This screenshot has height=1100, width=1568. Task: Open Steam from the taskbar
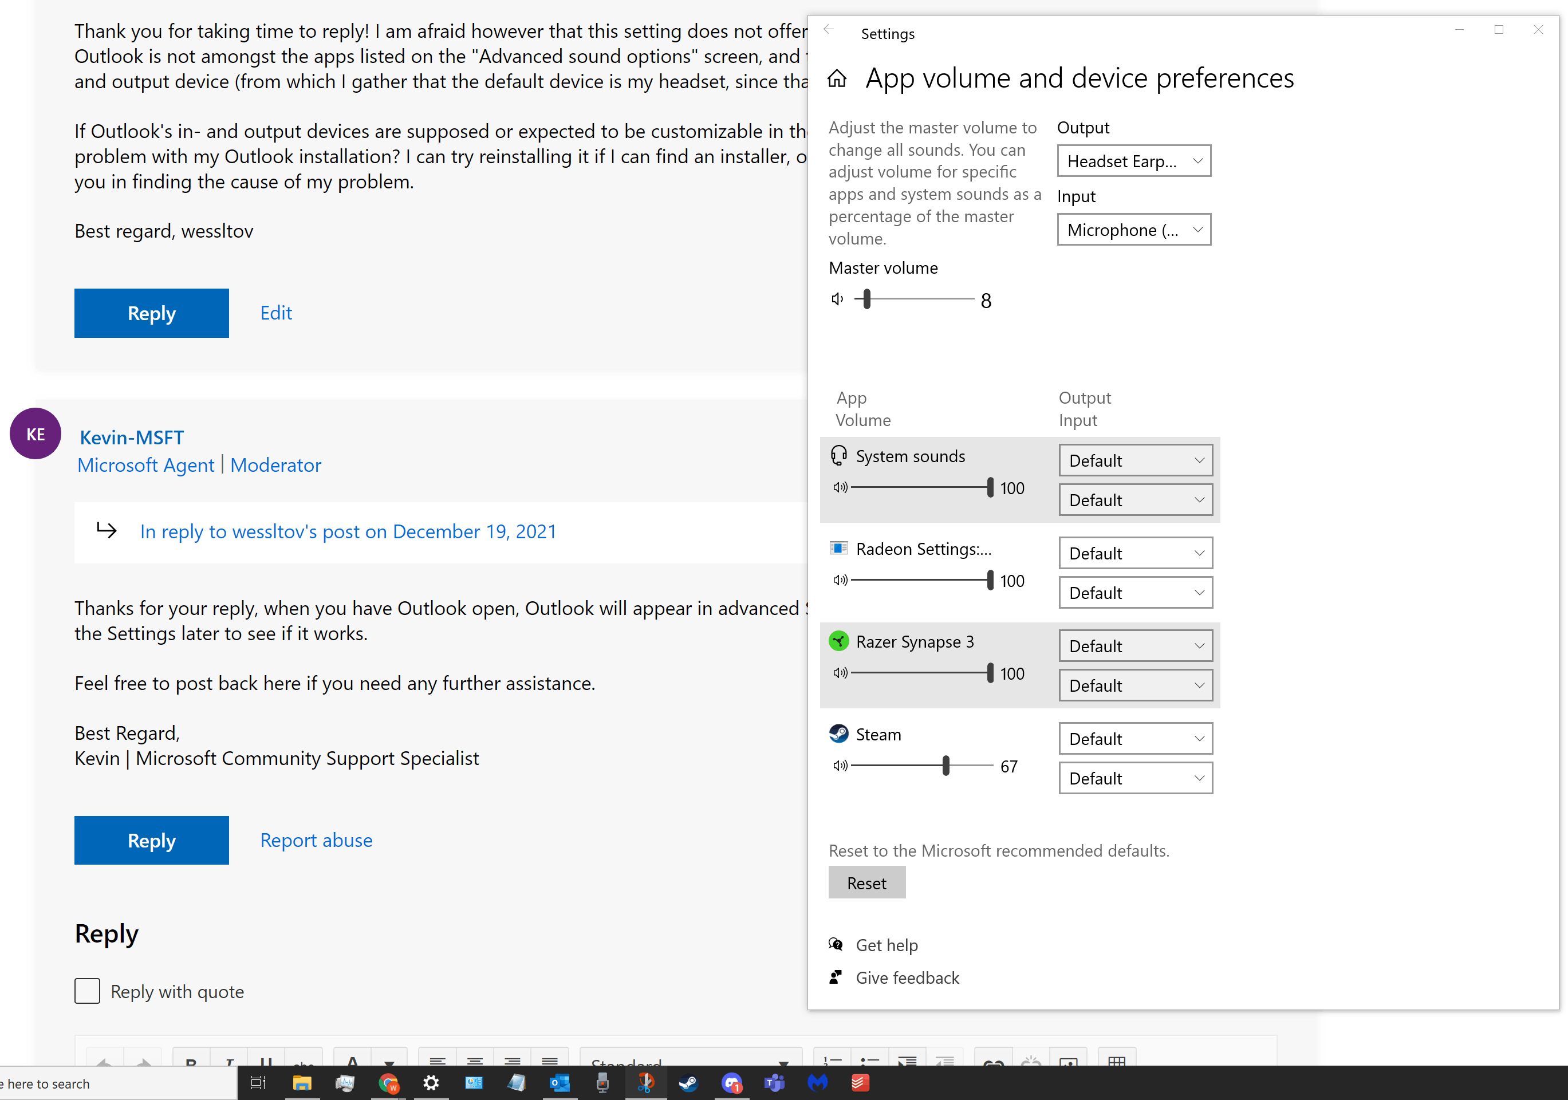[688, 1083]
